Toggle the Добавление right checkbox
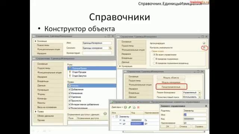Image resolution: width=239 pixels, height=134 pixels. coord(69,89)
